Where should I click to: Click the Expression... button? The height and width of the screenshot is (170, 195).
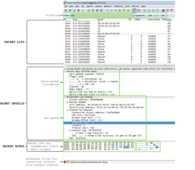(141, 16)
